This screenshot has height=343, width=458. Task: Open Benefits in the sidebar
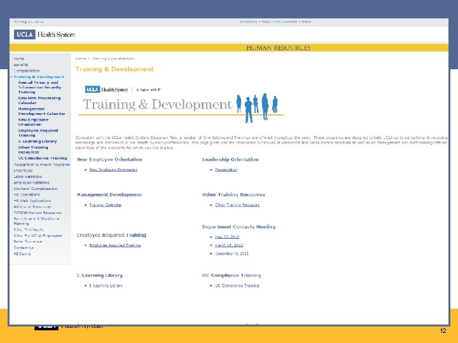[x=21, y=65]
